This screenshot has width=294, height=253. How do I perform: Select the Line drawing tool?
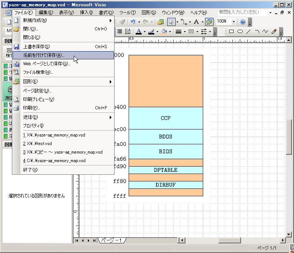click(248, 32)
